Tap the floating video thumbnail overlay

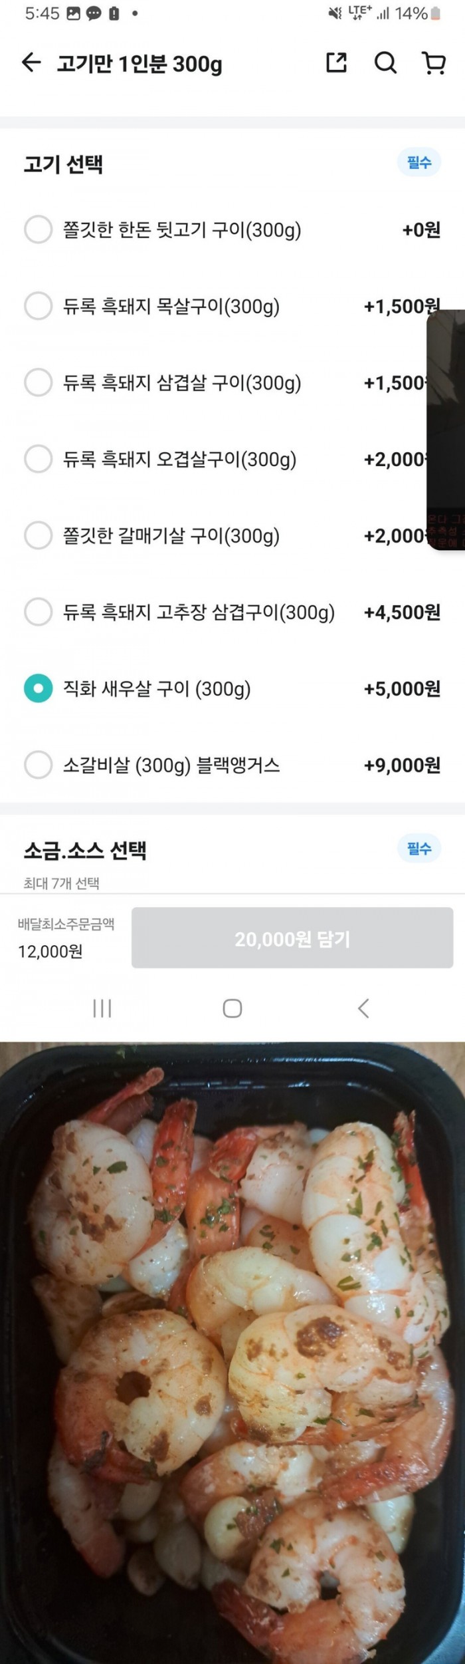[x=446, y=429]
